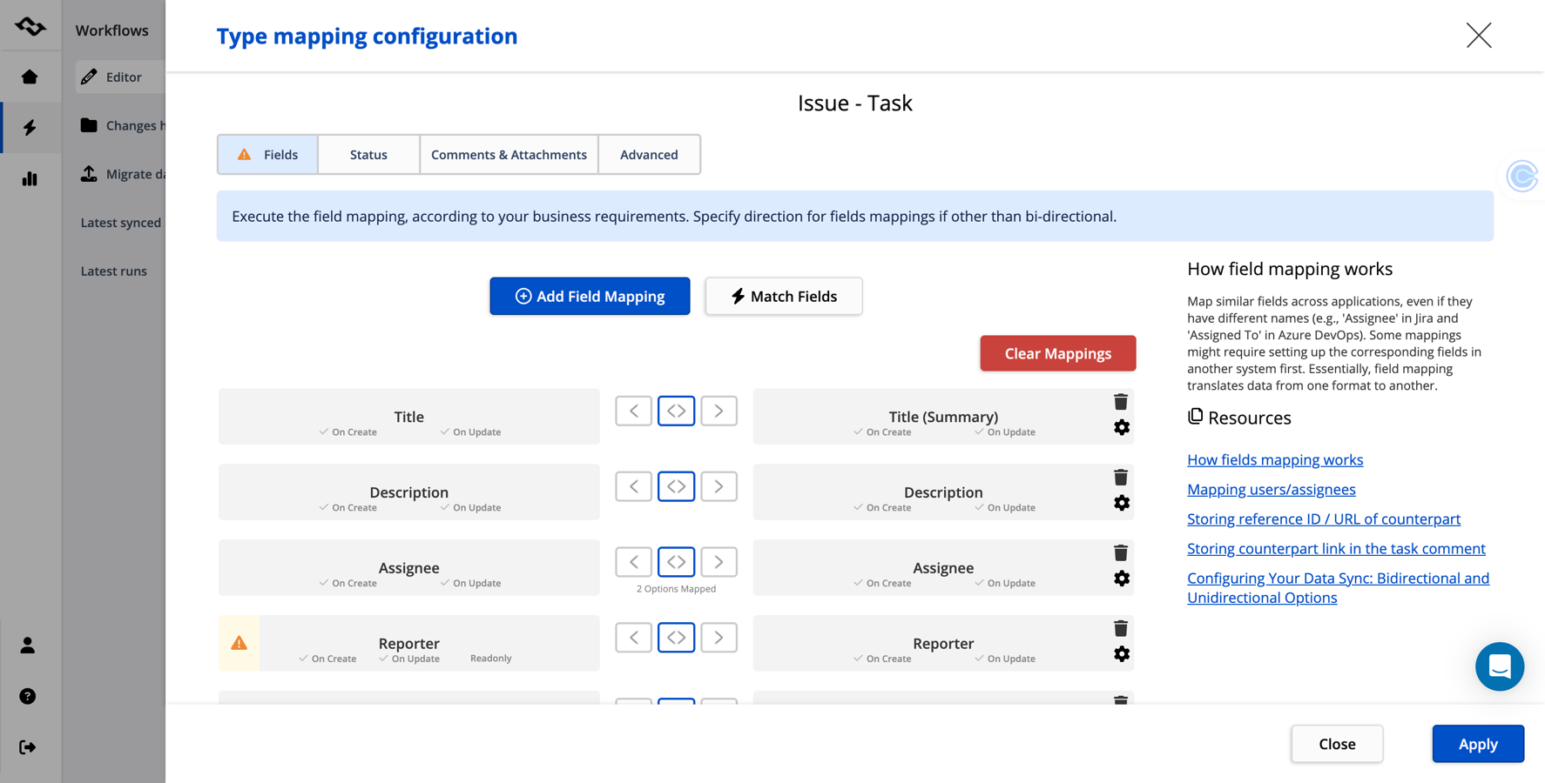Open the home icon in sidebar

pos(30,77)
